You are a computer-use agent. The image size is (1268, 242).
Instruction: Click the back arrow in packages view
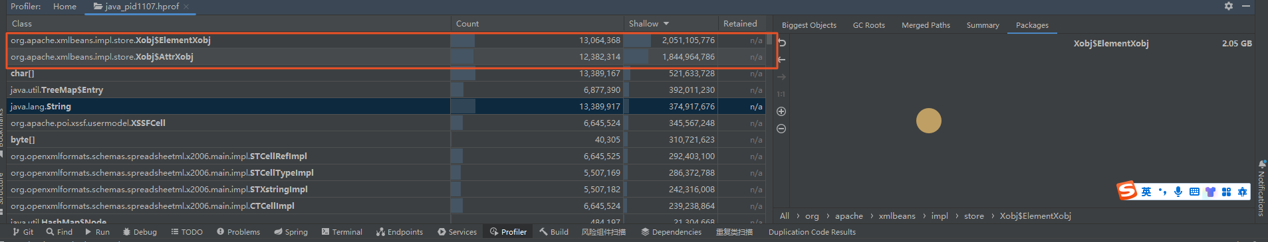coord(782,60)
